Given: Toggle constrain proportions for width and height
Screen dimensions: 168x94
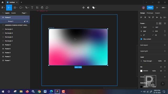Looking at the screenshot, I should click(x=165, y=31).
